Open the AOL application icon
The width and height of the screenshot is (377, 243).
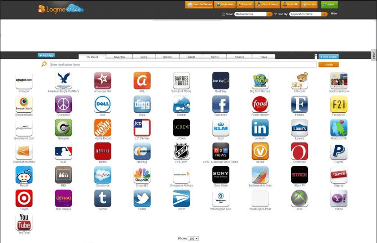tap(142, 80)
